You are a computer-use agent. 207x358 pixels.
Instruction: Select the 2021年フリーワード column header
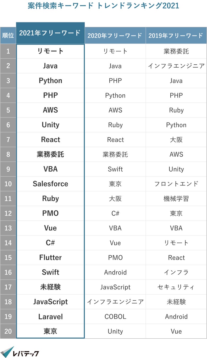50,33
